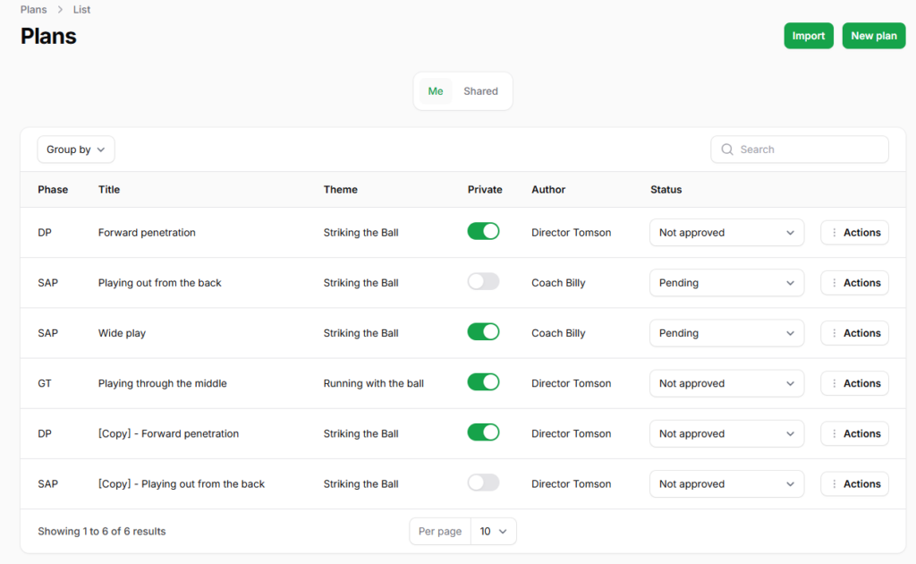Turn off Private toggle for Wide play
This screenshot has height=564, width=916.
483,332
